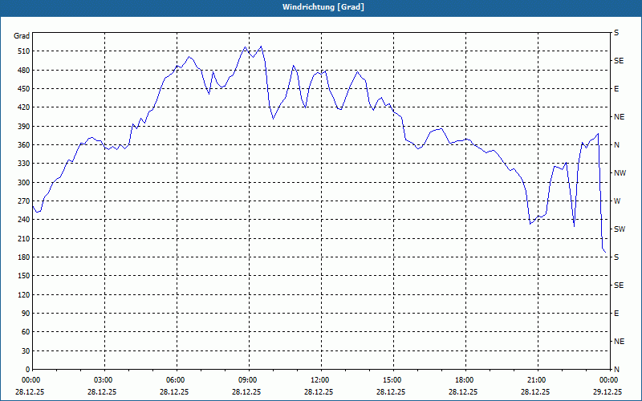Click the 330 y-axis tick label
The width and height of the screenshot is (642, 401).
[x=24, y=164]
